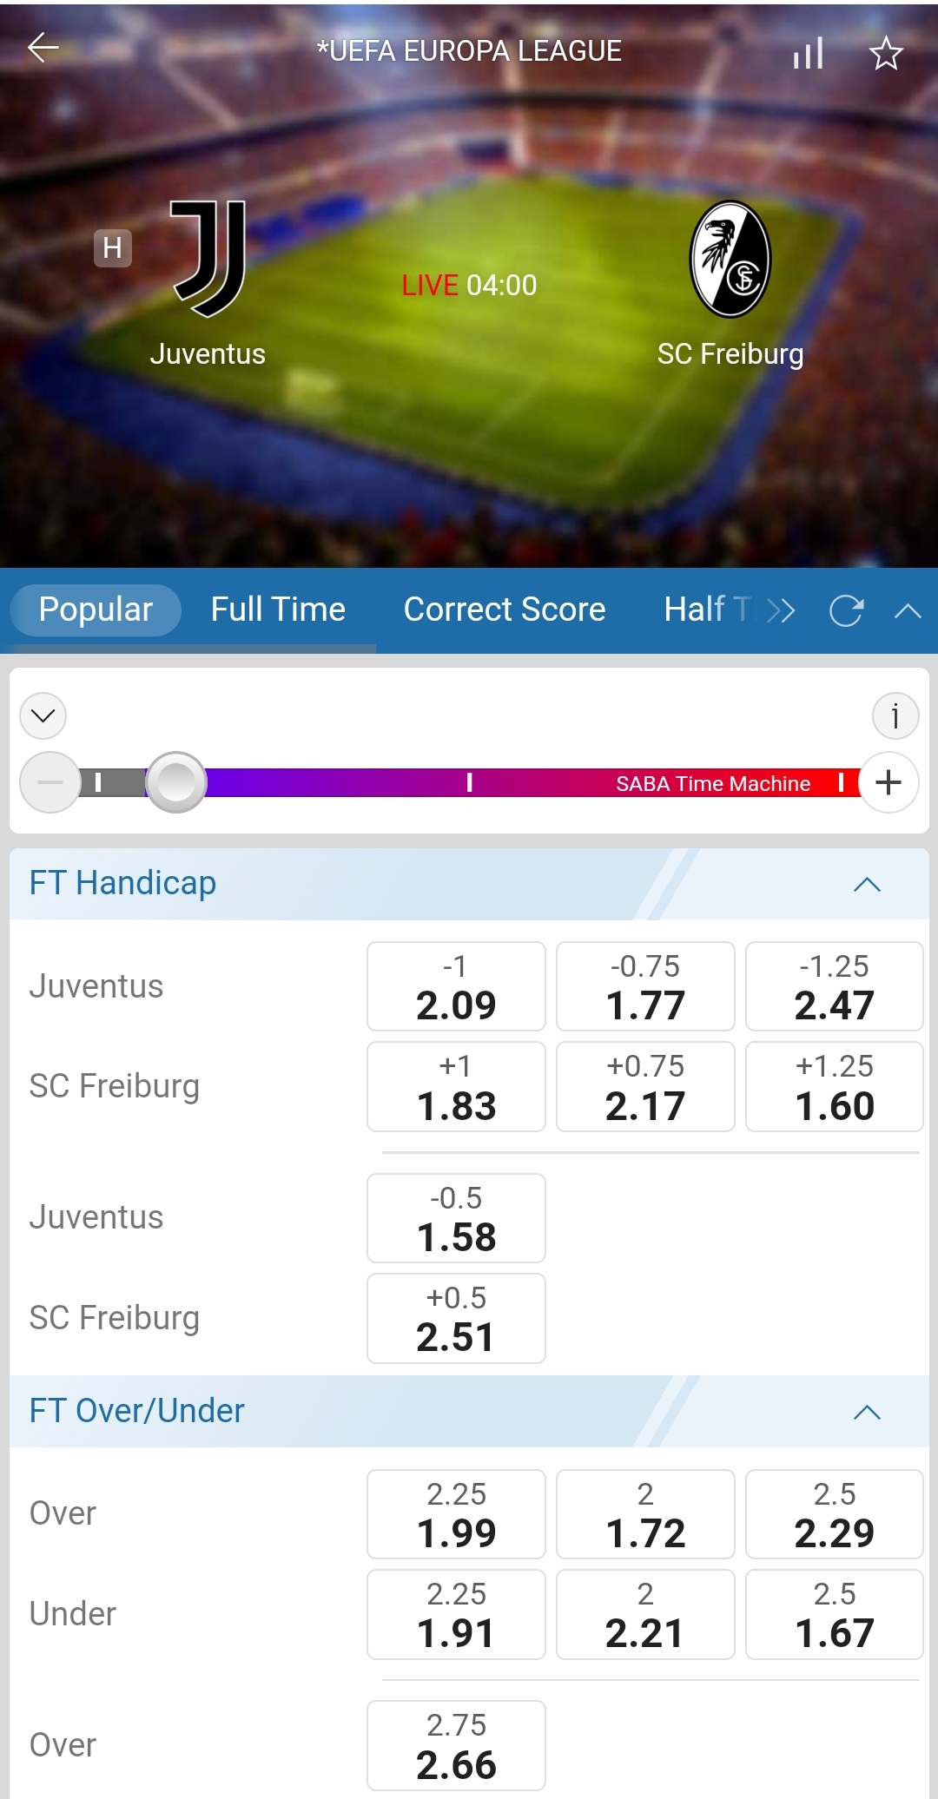Viewport: 938px width, 1799px height.
Task: Tap the SC Freiburg club crest
Action: tap(730, 259)
